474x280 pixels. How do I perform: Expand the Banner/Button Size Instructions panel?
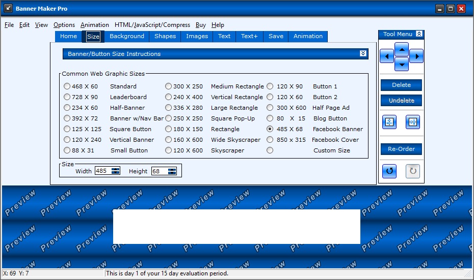click(363, 53)
